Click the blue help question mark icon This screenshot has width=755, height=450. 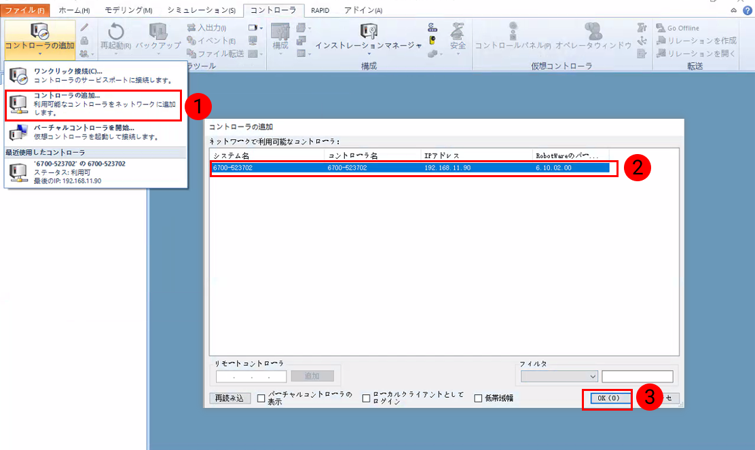point(748,10)
